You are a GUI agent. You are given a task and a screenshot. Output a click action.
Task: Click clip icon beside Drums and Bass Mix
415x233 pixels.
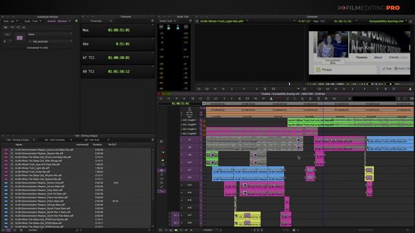tap(12, 150)
